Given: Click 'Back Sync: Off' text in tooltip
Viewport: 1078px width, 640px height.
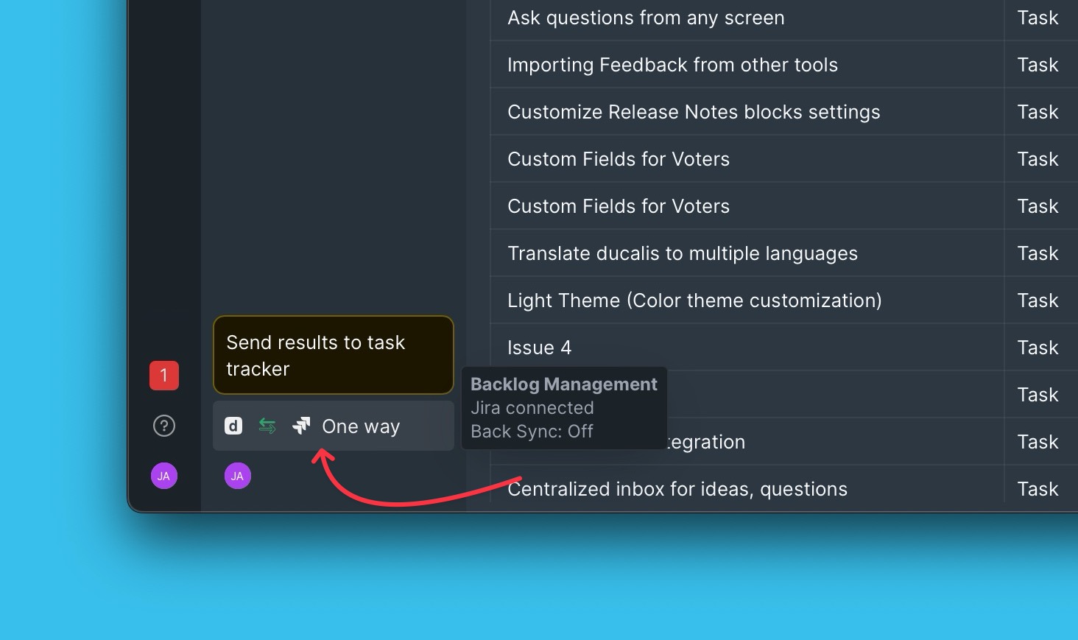Looking at the screenshot, I should (532, 432).
